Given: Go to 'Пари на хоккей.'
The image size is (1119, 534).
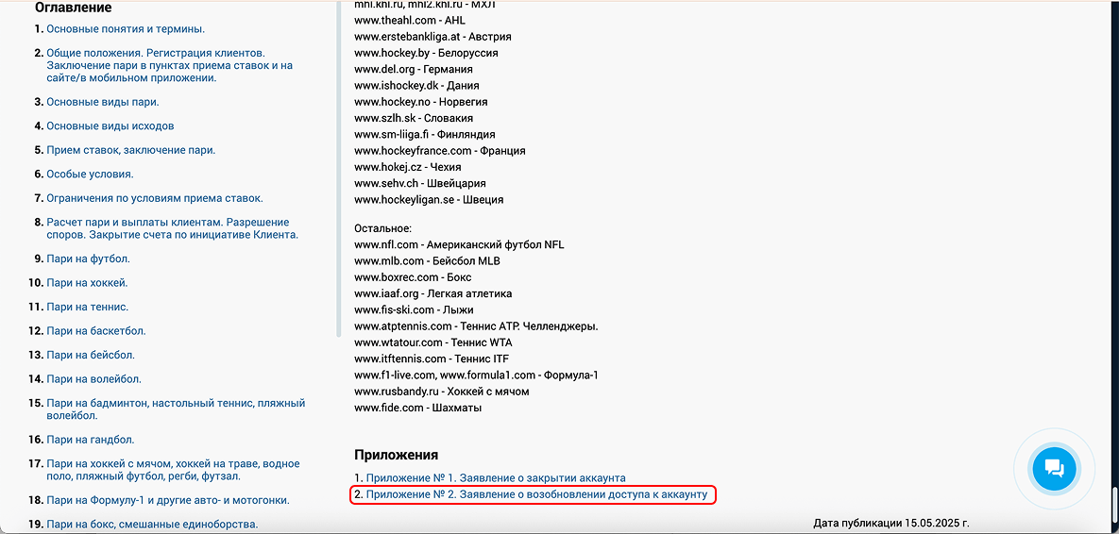Looking at the screenshot, I should point(87,283).
